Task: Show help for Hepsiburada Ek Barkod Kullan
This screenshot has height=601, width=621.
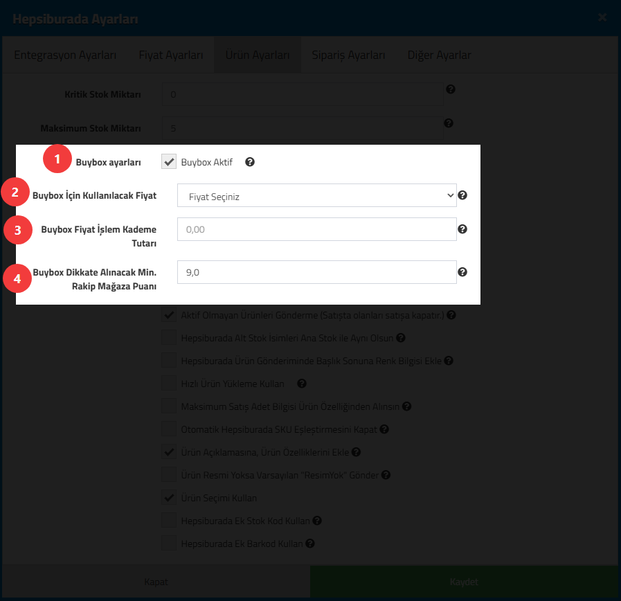Action: point(310,544)
